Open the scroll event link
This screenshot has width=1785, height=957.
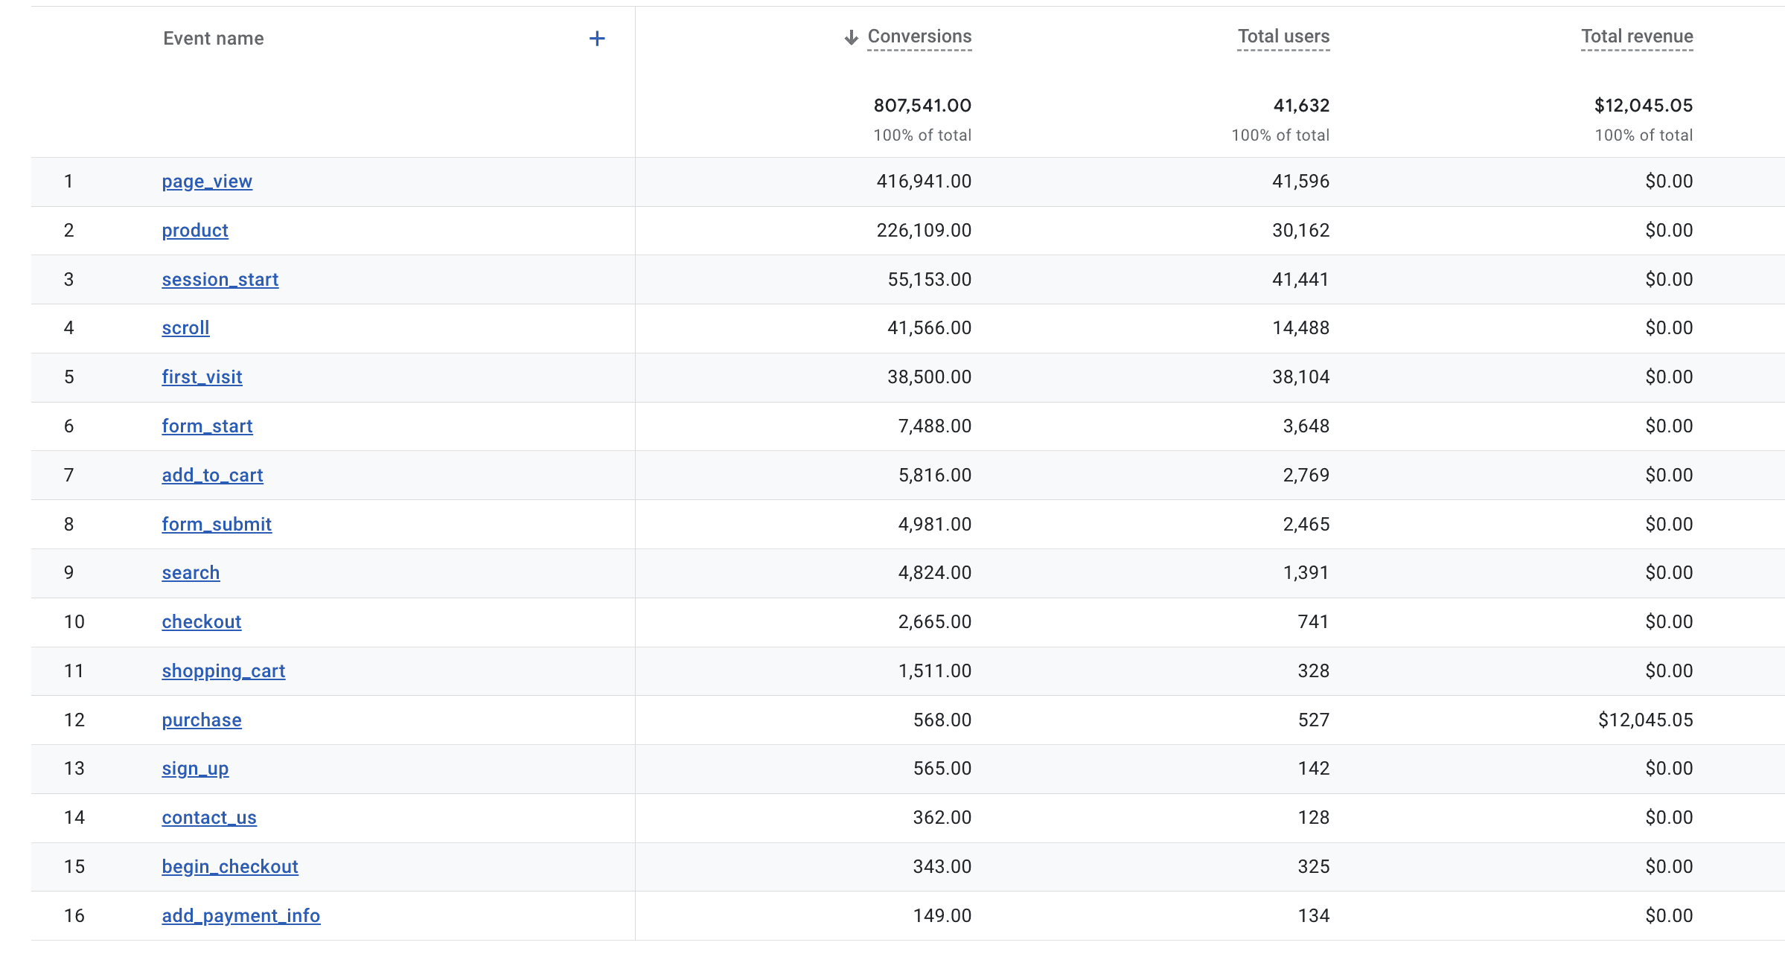click(x=185, y=328)
